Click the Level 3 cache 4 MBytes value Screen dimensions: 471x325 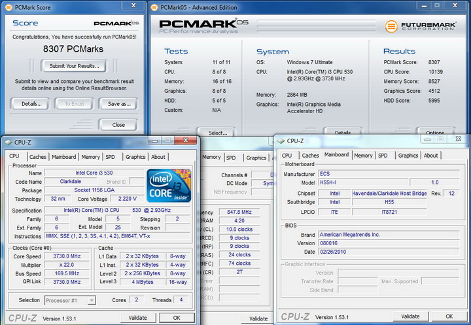[143, 282]
